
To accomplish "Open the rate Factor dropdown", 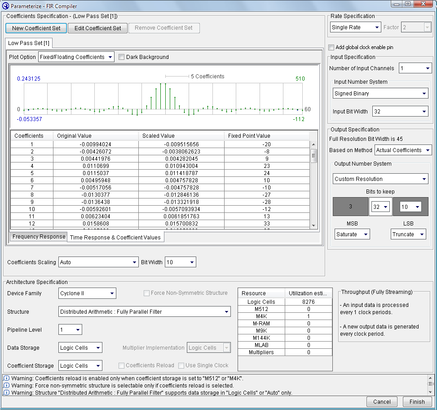I will [x=416, y=27].
